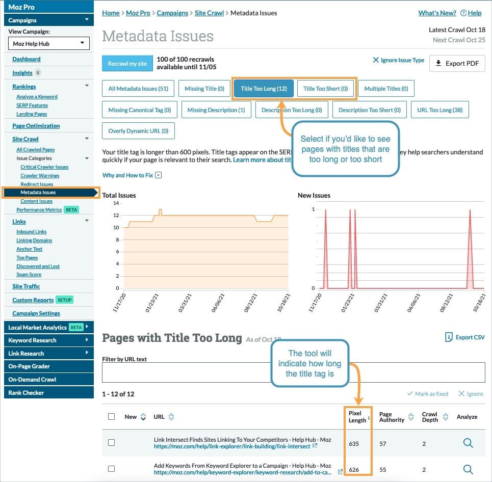Check the Link Intersect row checkbox

tap(112, 443)
